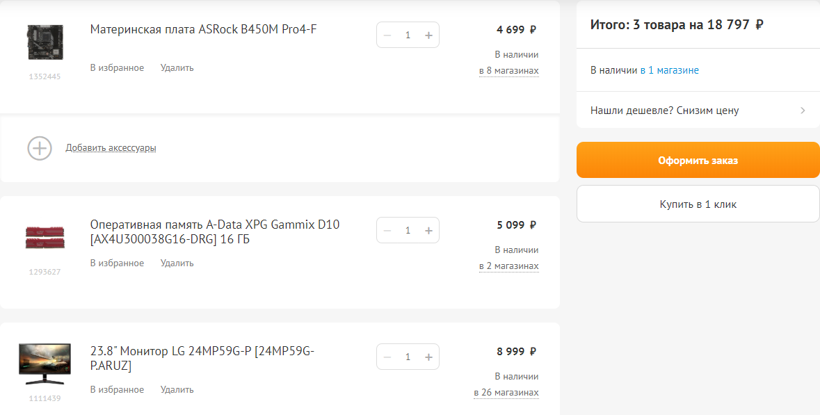Image resolution: width=820 pixels, height=415 pixels.
Task: Remove A-Data memory with 'Удалить'
Action: 177,263
